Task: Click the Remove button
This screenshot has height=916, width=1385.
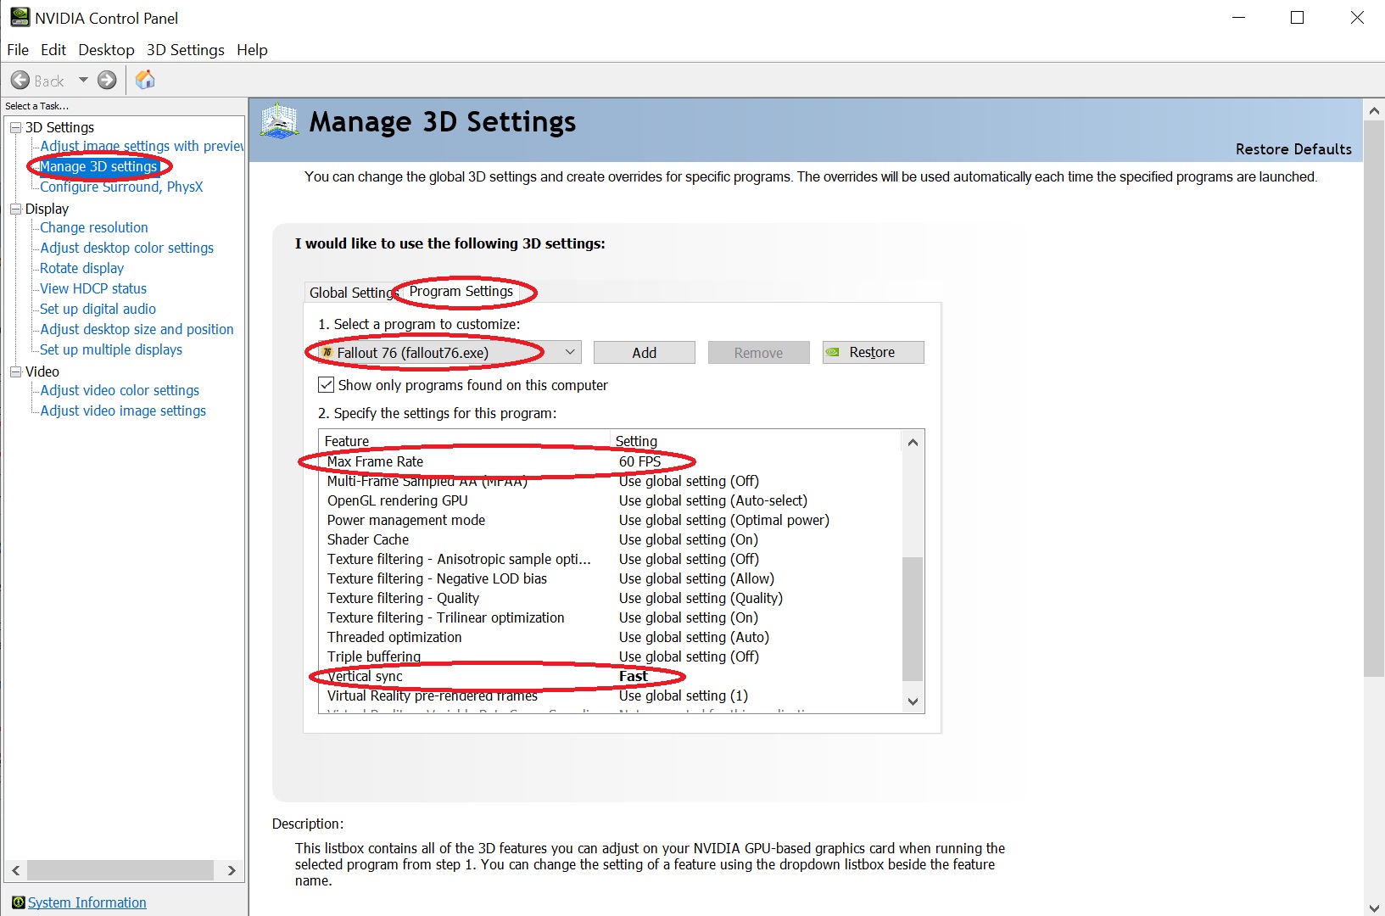Action: pos(759,353)
